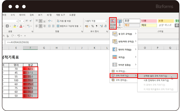Apply the 계산 cell style

(132, 25)
